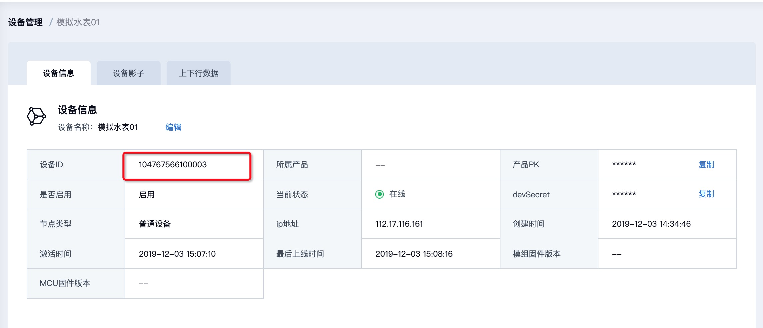763x328 pixels.
Task: Click the IP address 112.17.116.161
Action: [399, 224]
